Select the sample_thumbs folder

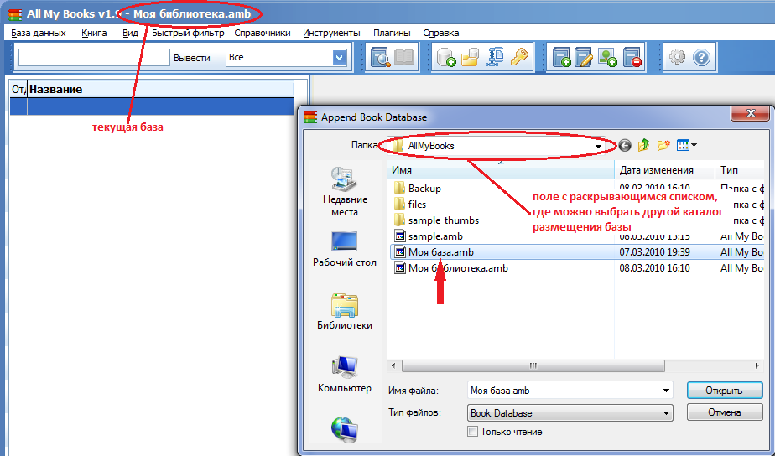[x=436, y=220]
